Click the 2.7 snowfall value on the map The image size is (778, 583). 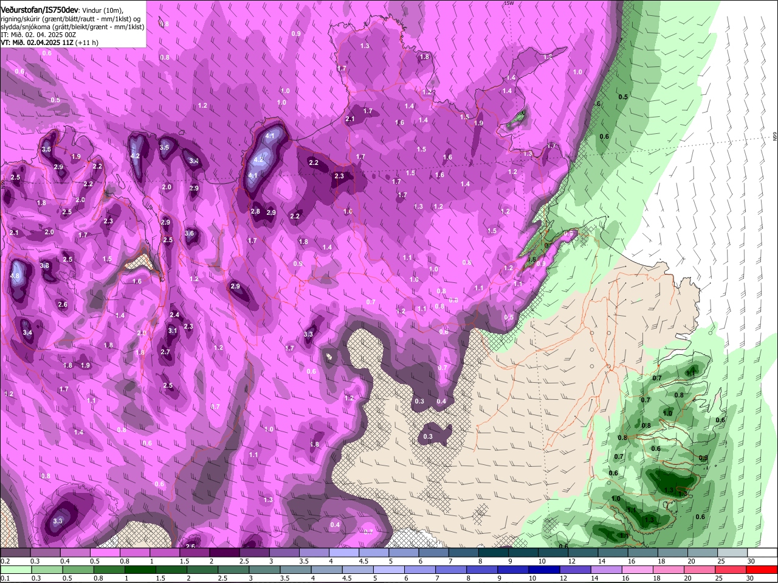click(165, 352)
